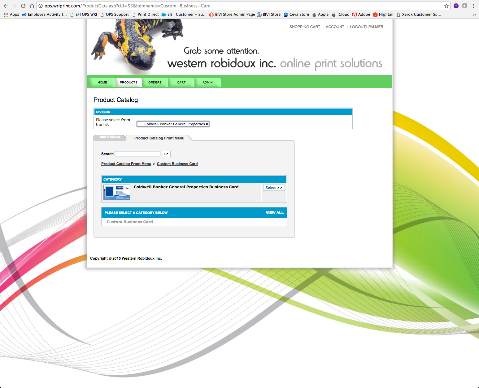
Task: Open the Division dropdown list
Action: [x=173, y=124]
